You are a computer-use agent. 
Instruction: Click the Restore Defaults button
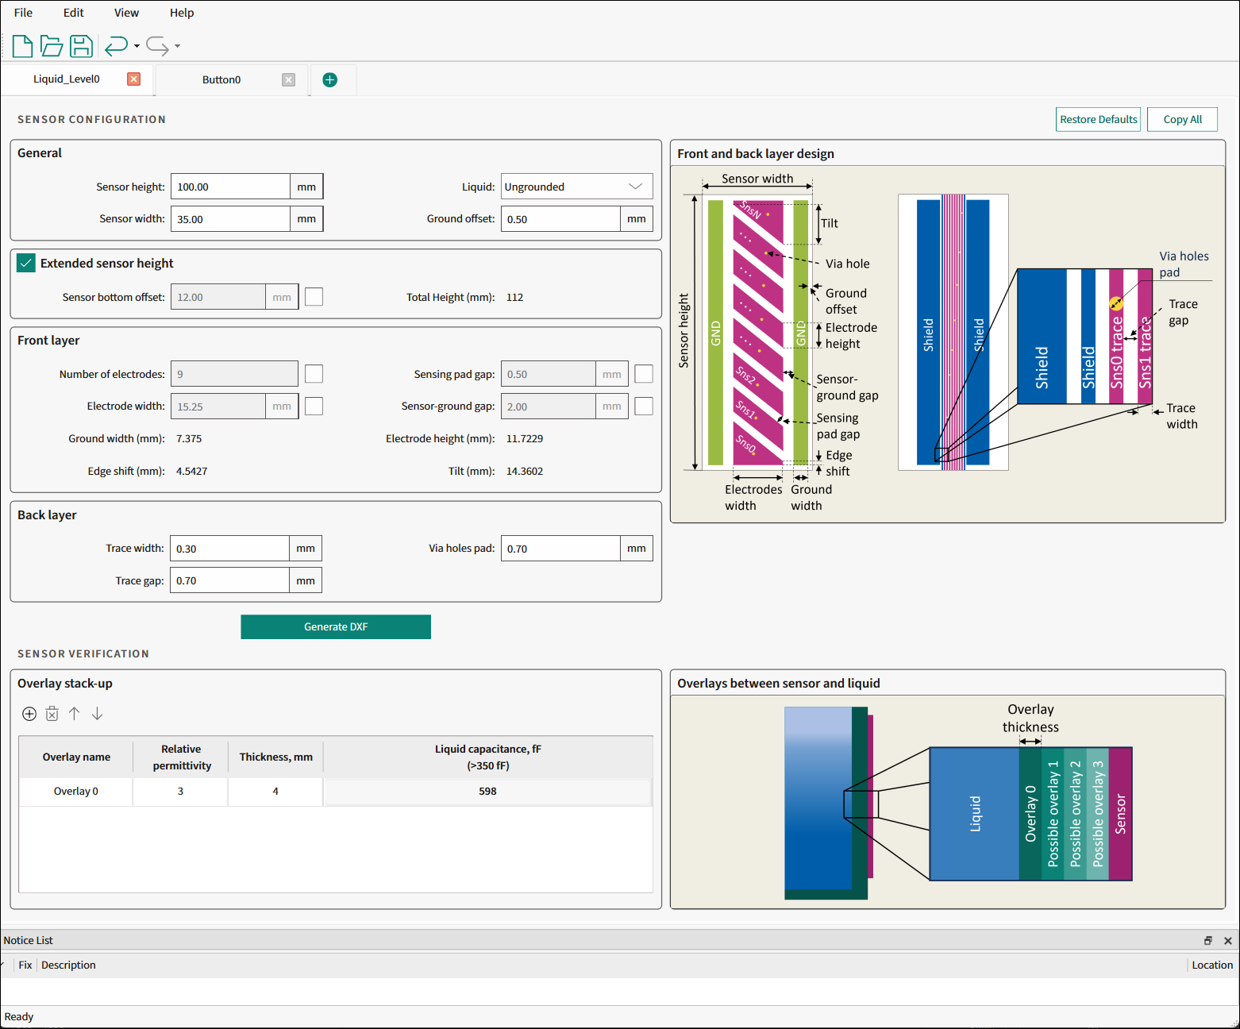point(1099,119)
